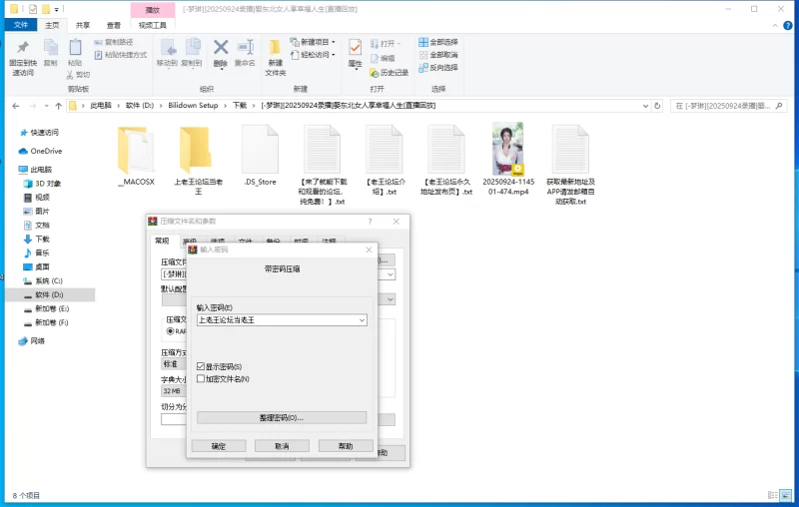Click the 软件 (D:) breadcrumb segment

pyautogui.click(x=140, y=106)
